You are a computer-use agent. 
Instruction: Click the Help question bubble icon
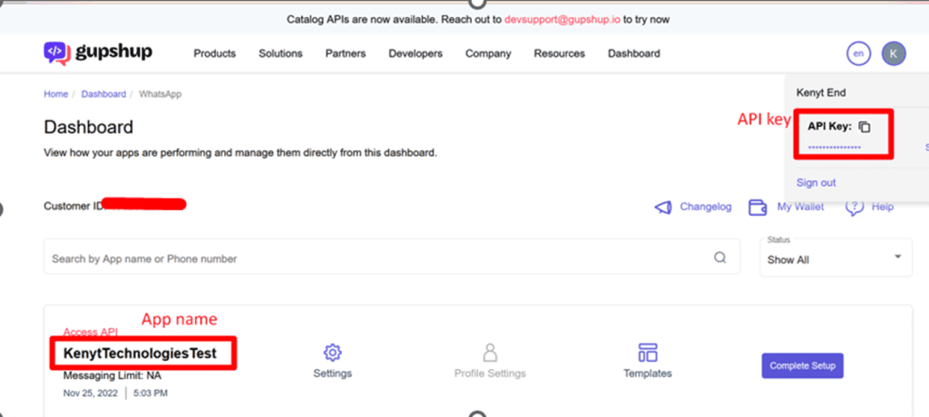855,208
